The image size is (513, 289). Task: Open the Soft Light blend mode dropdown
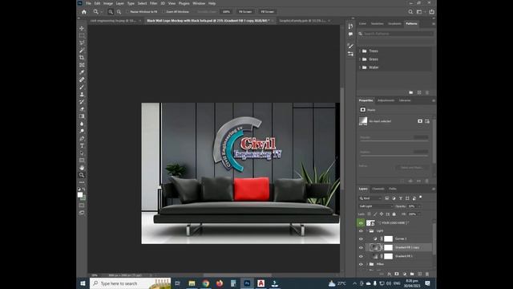click(376, 206)
